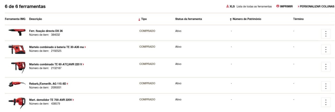Open Rebarb./Esmerilh. AG 115-8D link
The width and height of the screenshot is (335, 112).
(48, 84)
